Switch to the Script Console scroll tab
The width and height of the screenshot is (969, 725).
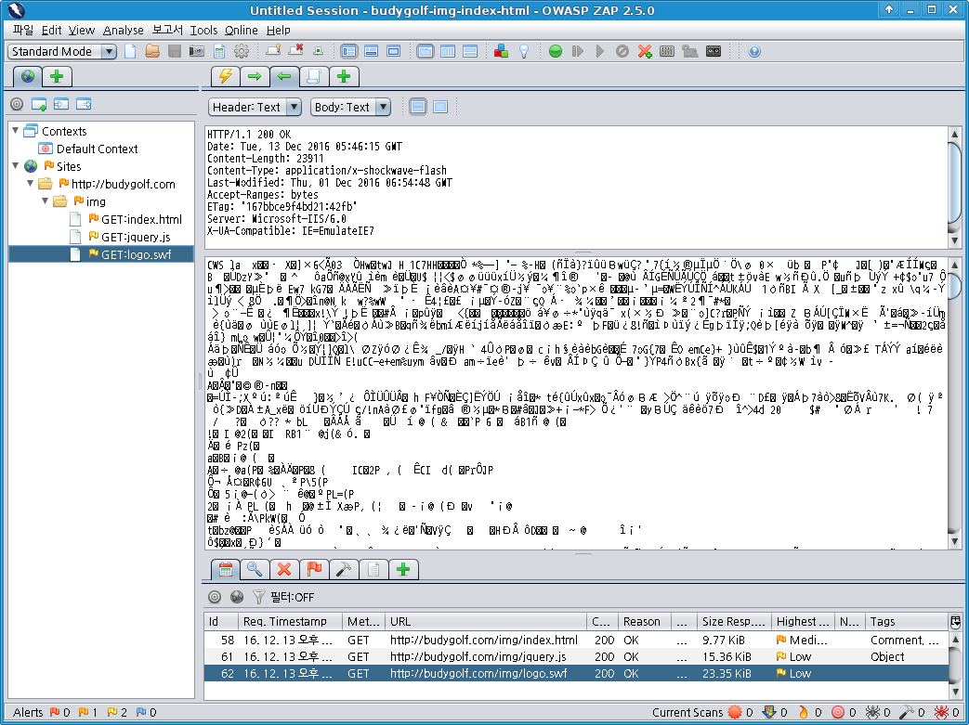click(314, 76)
